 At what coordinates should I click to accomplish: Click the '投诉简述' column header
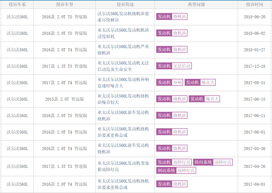(125, 5)
